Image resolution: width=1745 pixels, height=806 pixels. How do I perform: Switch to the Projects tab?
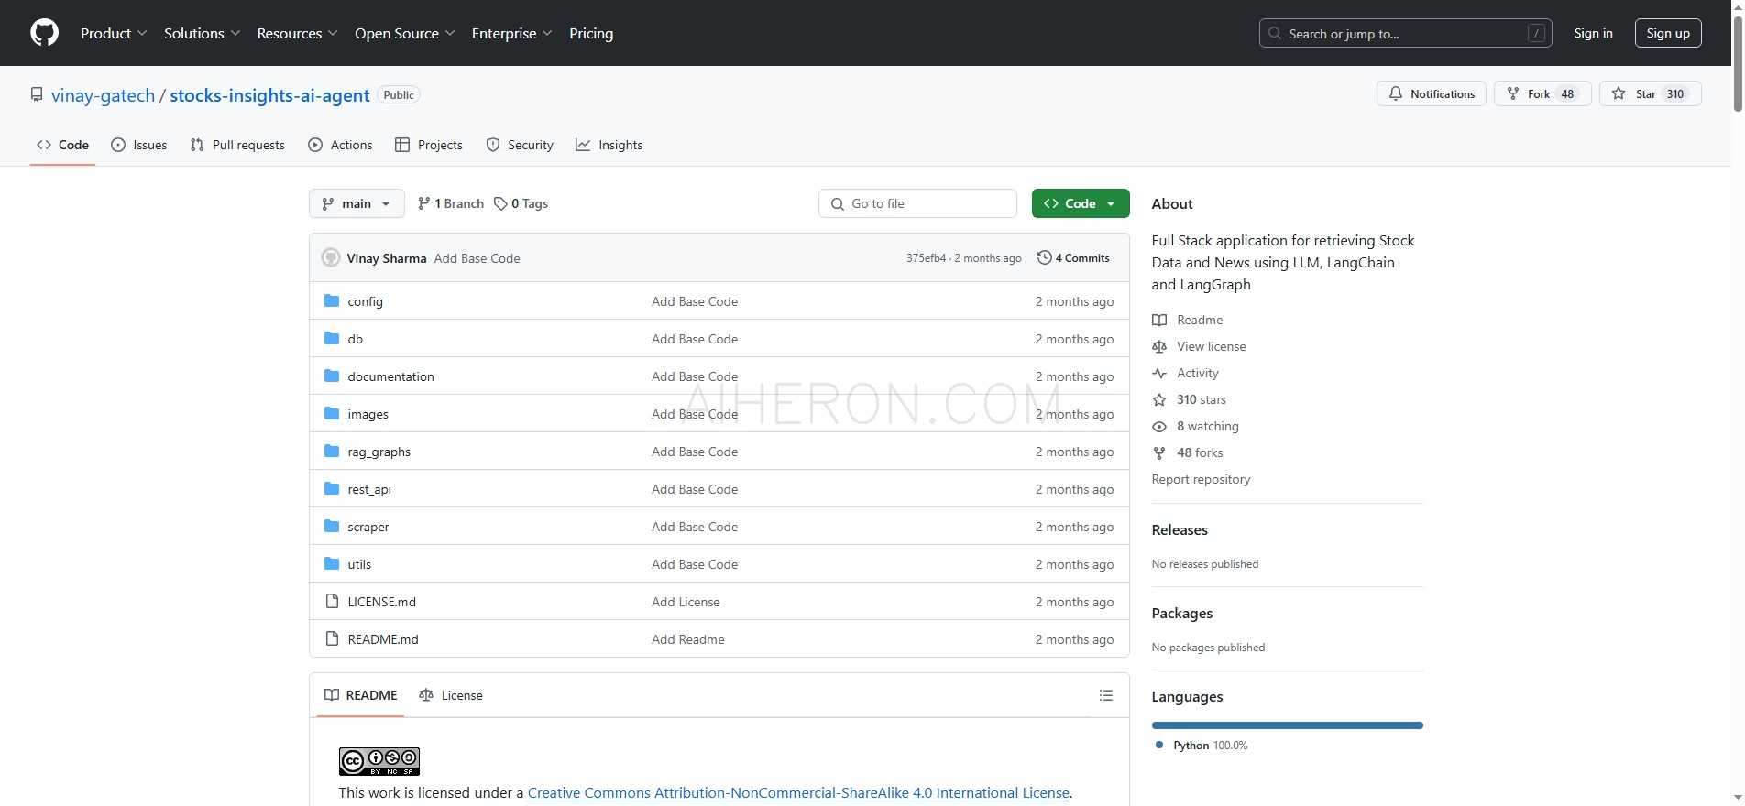428,145
